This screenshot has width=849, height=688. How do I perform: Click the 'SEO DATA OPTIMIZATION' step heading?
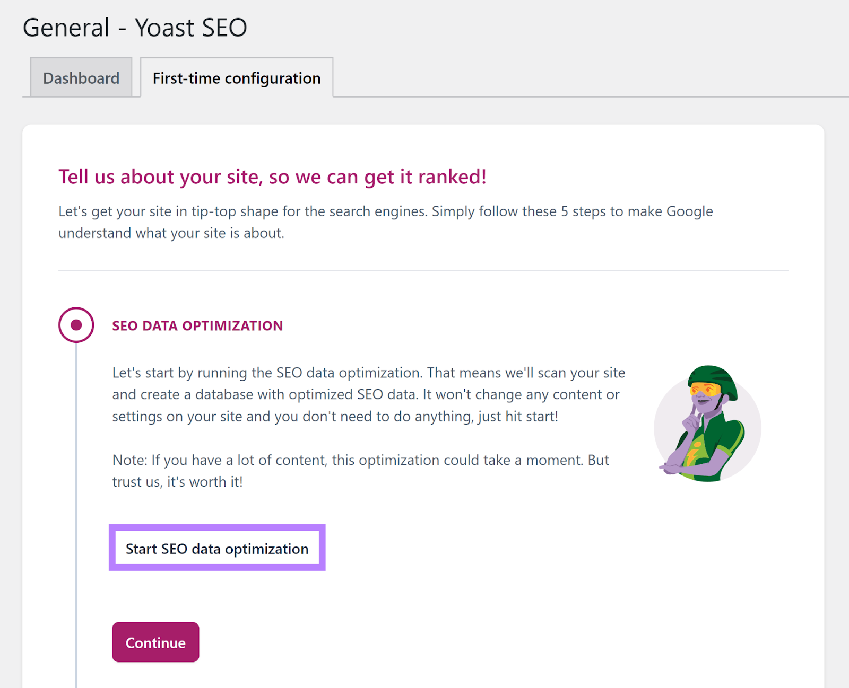coord(197,325)
